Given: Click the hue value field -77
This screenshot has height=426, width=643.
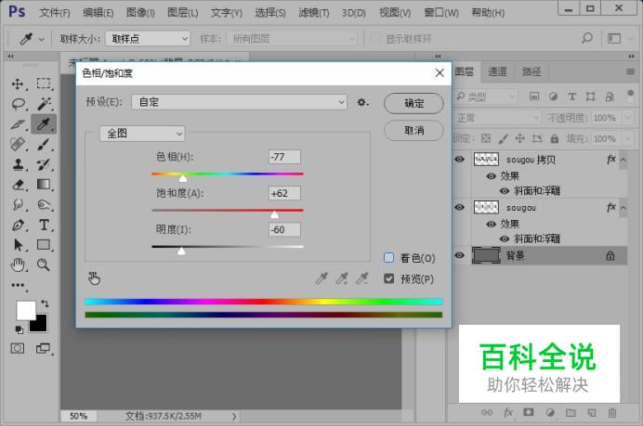Looking at the screenshot, I should pyautogui.click(x=284, y=157).
